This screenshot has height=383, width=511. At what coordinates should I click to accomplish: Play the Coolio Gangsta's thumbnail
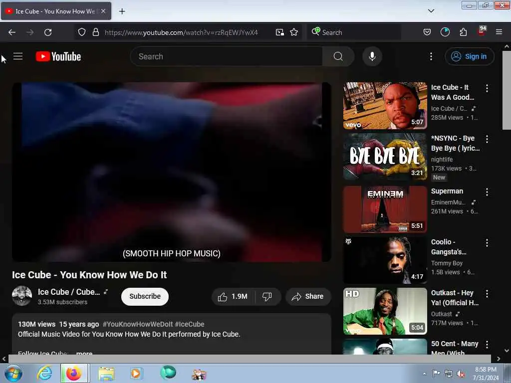(x=385, y=260)
